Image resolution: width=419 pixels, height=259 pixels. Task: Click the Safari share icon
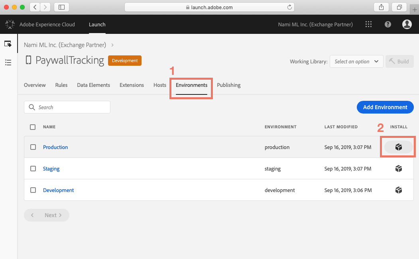click(381, 7)
